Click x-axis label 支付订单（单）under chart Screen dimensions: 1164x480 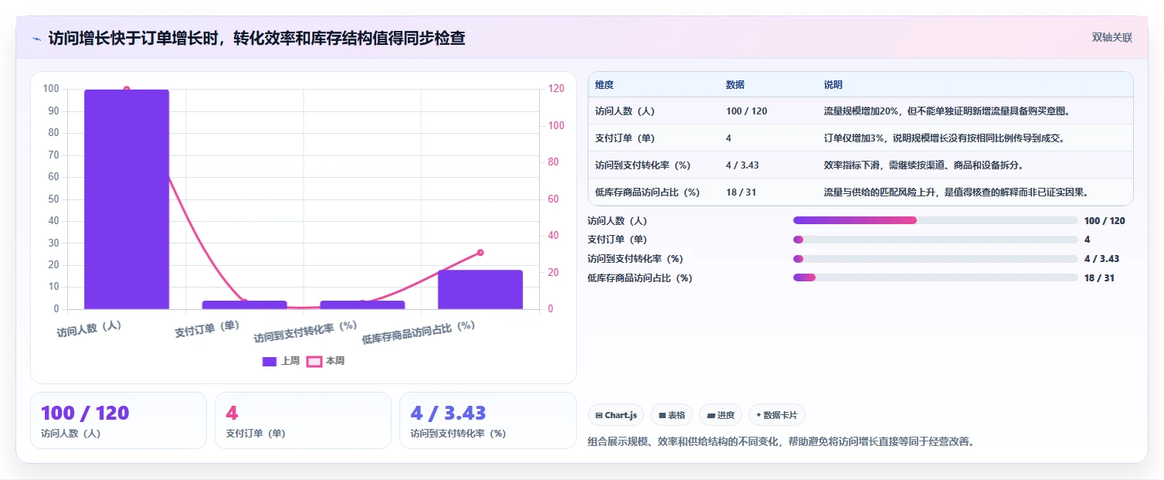coord(207,329)
